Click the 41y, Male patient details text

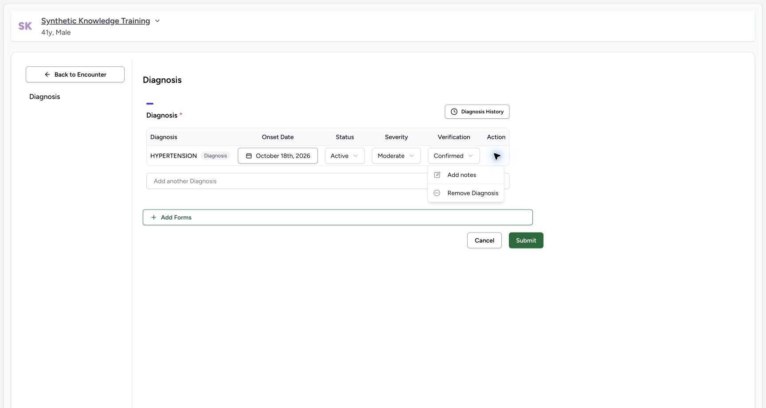(x=56, y=32)
